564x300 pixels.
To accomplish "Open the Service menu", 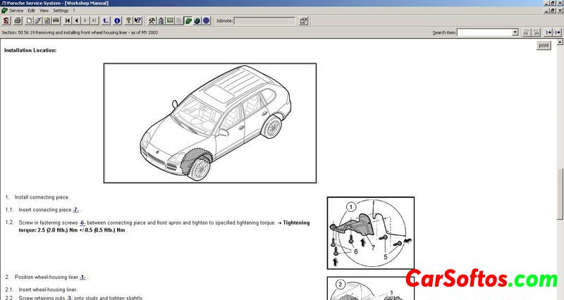I will (16, 11).
